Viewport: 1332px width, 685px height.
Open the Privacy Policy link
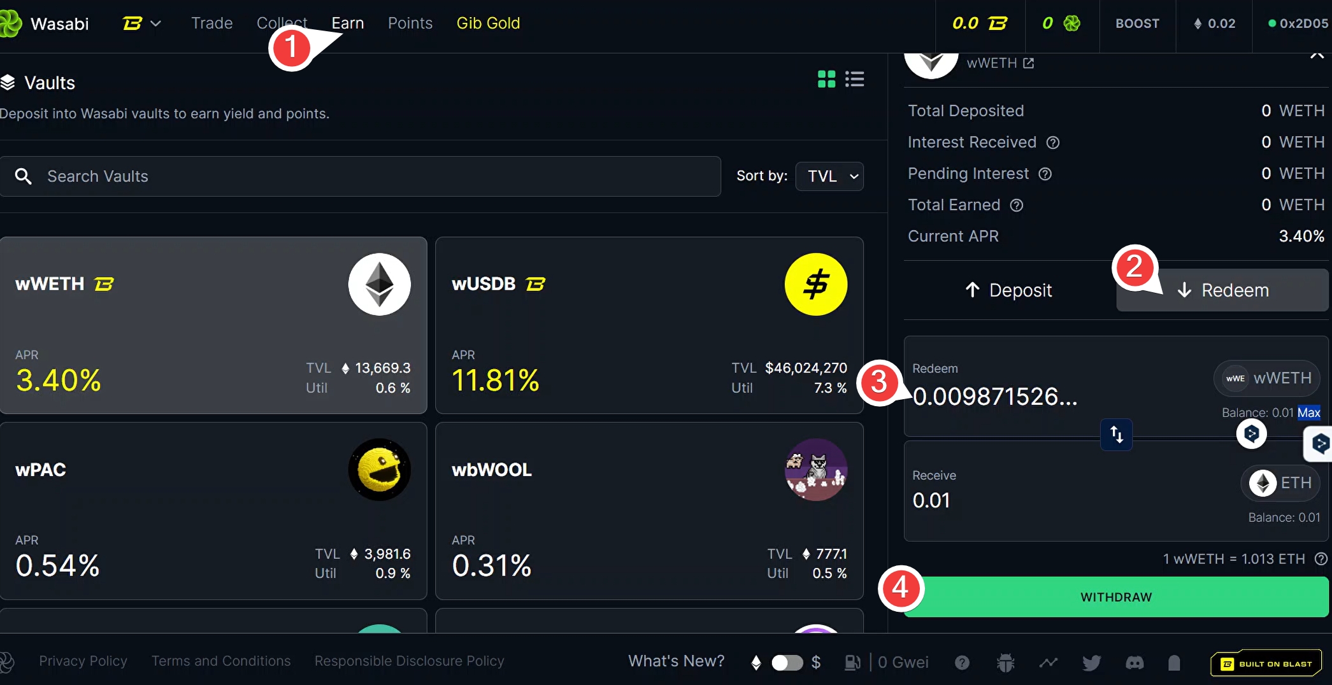[x=83, y=661]
